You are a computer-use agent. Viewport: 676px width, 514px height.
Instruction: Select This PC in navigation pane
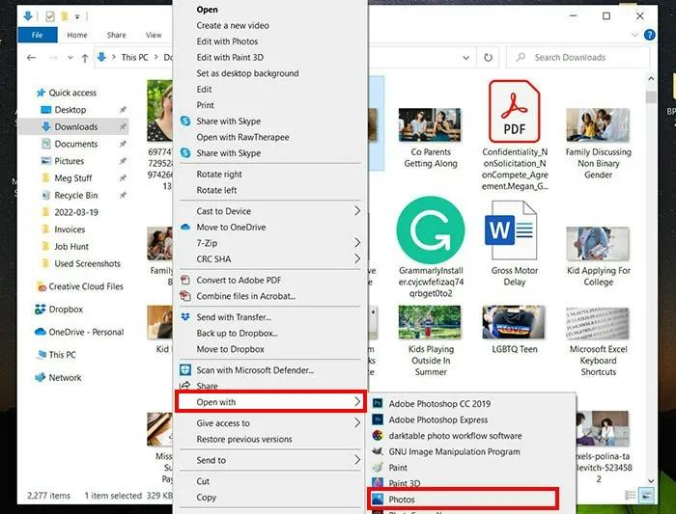56,355
